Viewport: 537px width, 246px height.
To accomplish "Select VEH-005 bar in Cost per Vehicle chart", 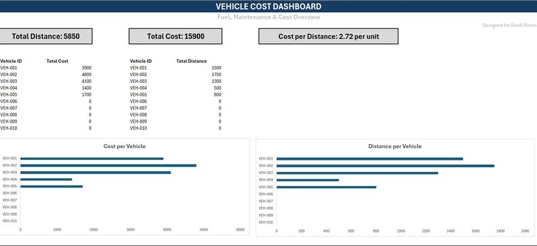I will click(51, 186).
